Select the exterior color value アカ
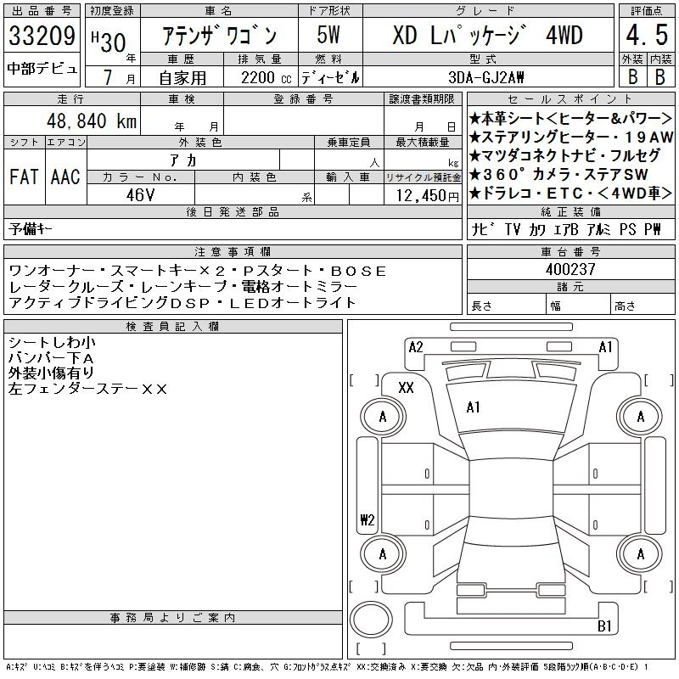This screenshot has height=679, width=679. (183, 160)
